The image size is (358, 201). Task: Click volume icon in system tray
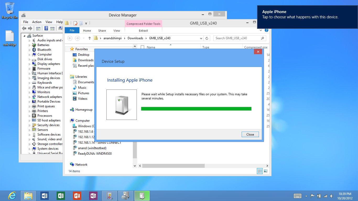(332, 196)
